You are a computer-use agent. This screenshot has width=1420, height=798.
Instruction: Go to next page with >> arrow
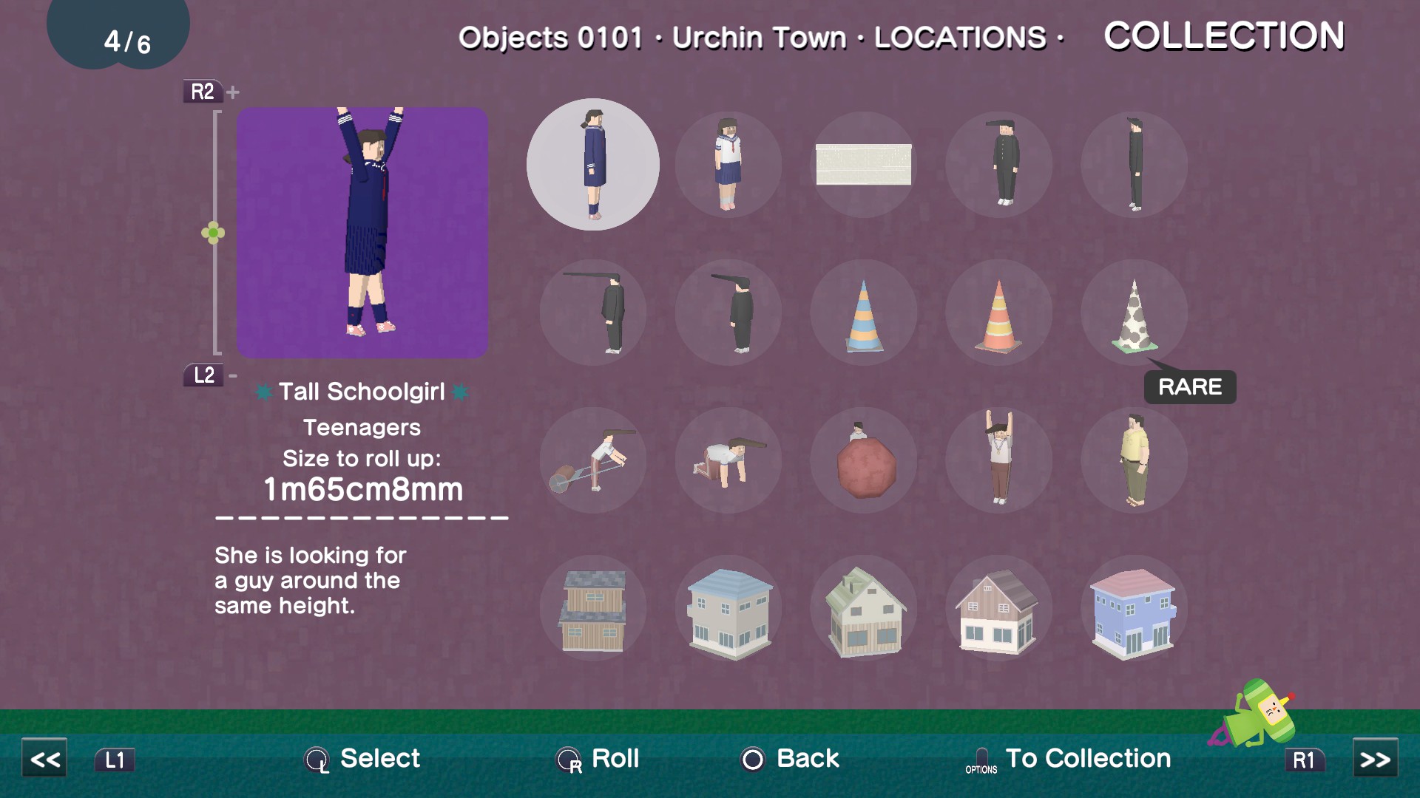1375,758
